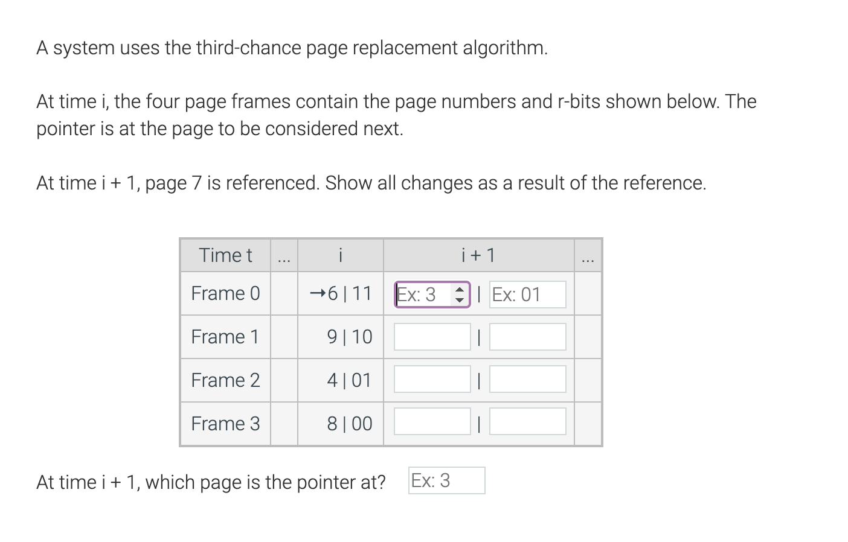Screen dimensions: 848x542
Task: Click the '4 | 01' cell for Frame 2
Action: coord(341,380)
